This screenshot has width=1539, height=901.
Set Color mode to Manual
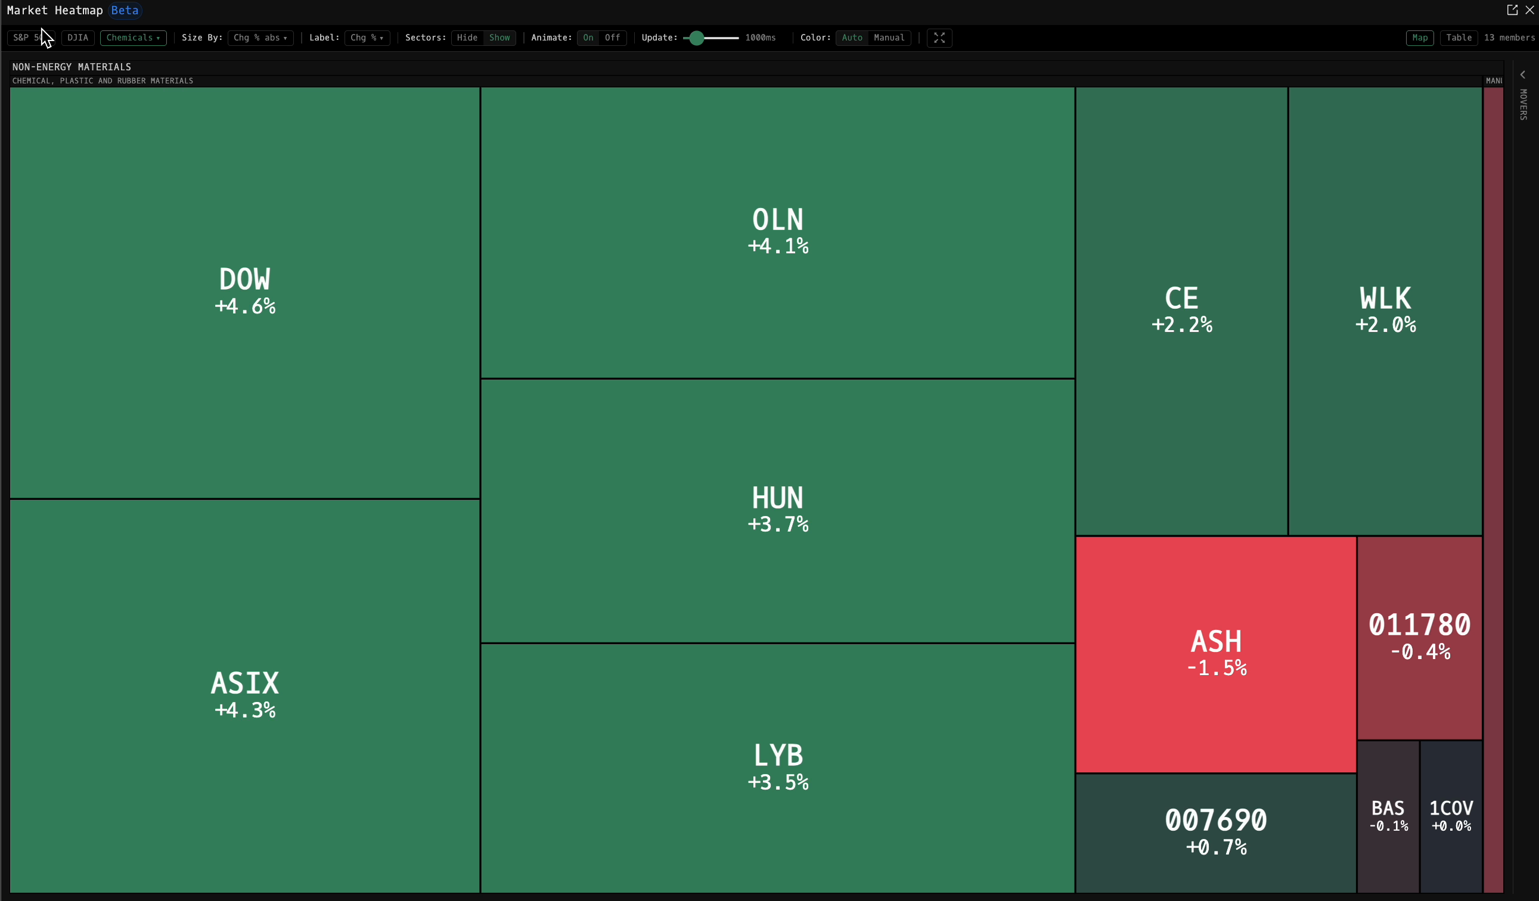point(889,38)
